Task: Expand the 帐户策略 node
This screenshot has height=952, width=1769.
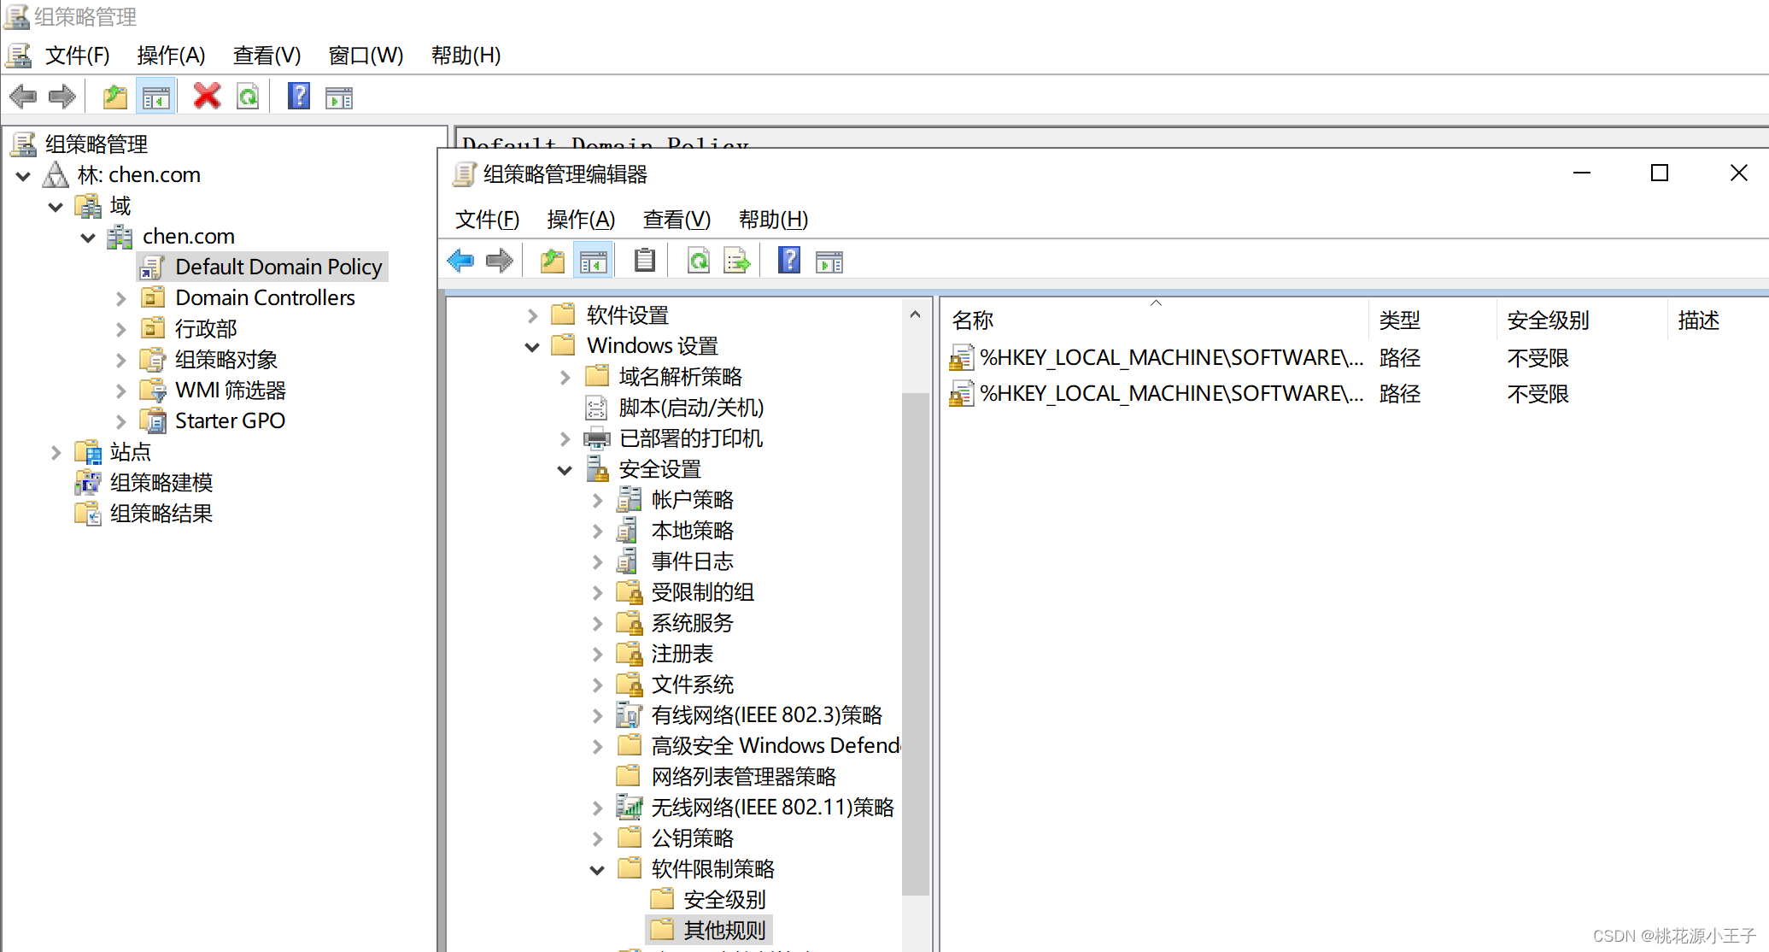Action: click(x=597, y=501)
